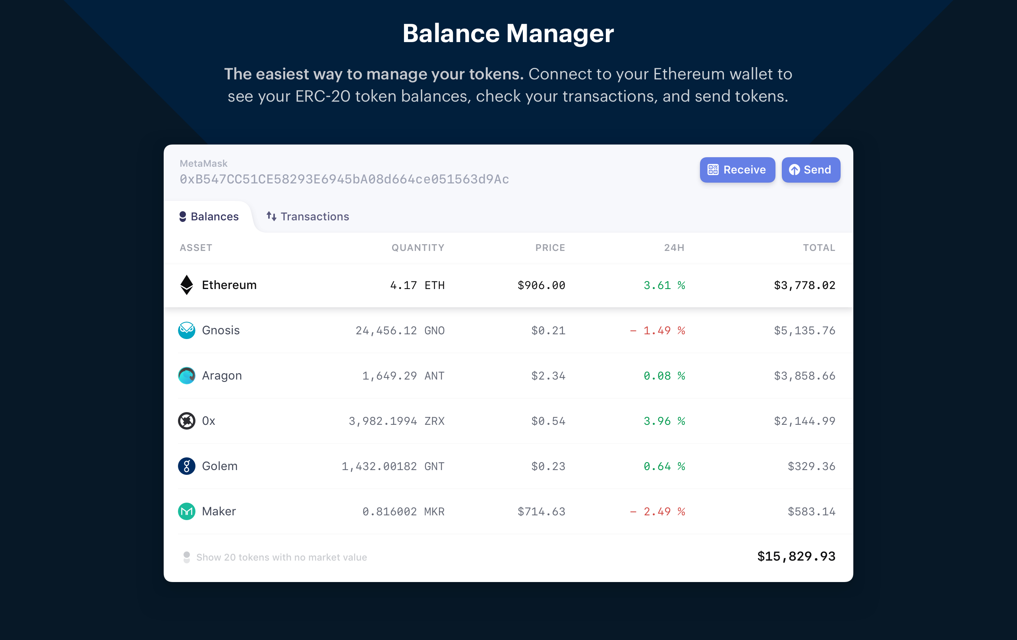Click Golem's 0.64 % change
This screenshot has height=640, width=1017.
(x=664, y=466)
